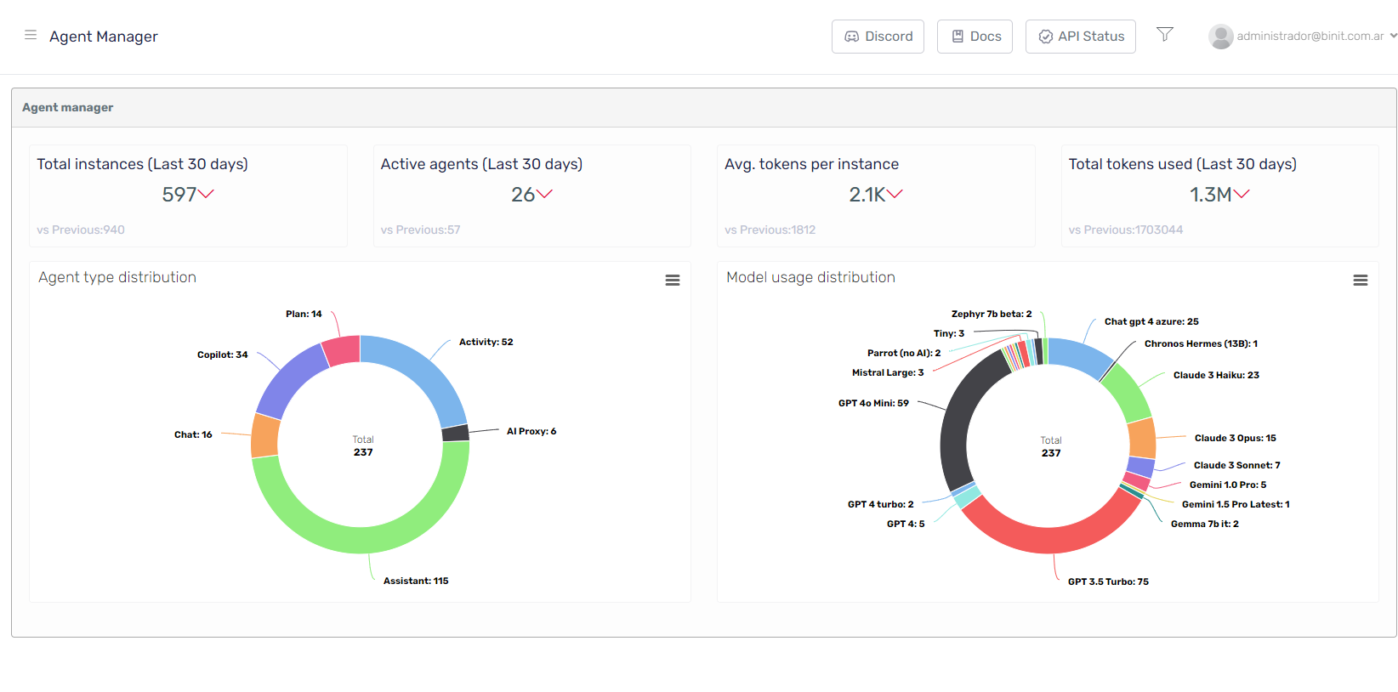Open the Docs button
Image resolution: width=1398 pixels, height=692 pixels.
pyautogui.click(x=975, y=37)
